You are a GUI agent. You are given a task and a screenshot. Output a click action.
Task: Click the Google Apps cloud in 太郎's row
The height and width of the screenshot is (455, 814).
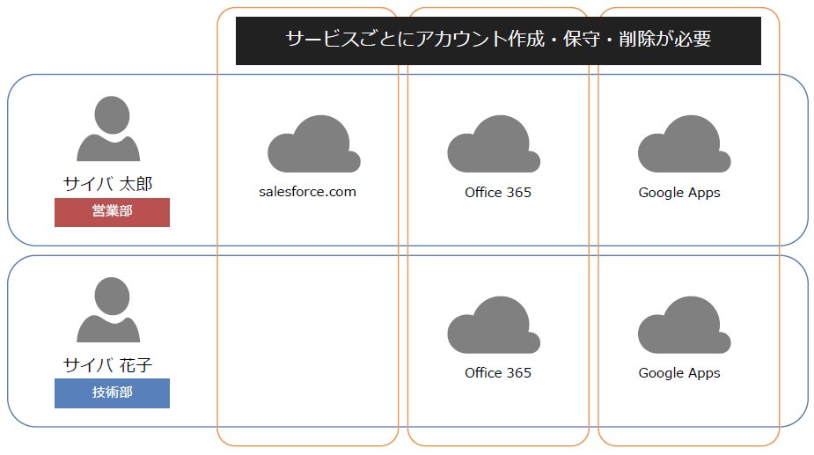(x=685, y=143)
